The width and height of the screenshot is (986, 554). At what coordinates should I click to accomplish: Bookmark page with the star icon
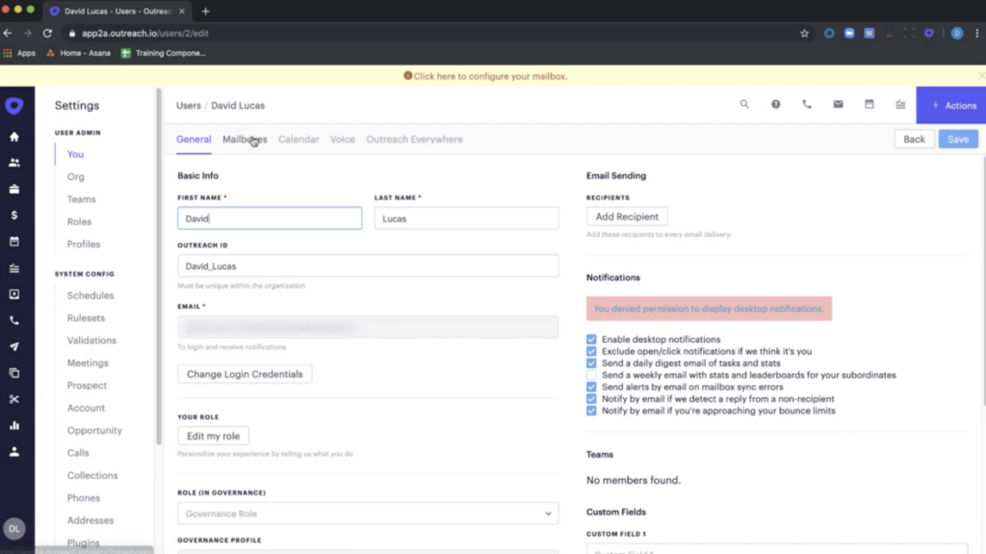(804, 34)
